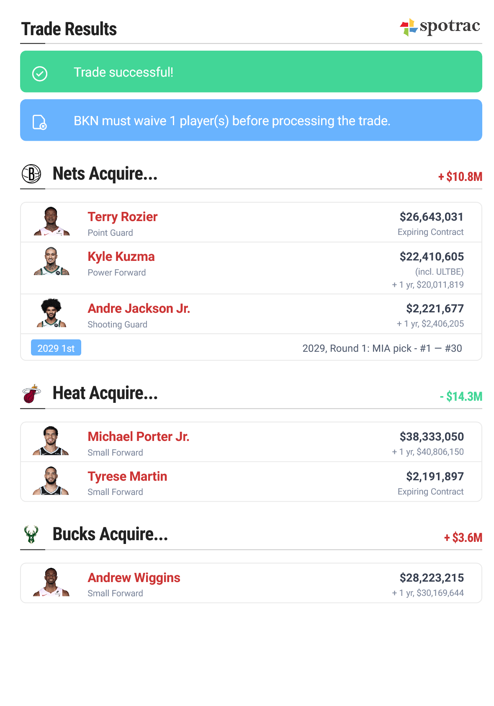
Task: Click the Miami Heat team logo
Action: click(31, 394)
